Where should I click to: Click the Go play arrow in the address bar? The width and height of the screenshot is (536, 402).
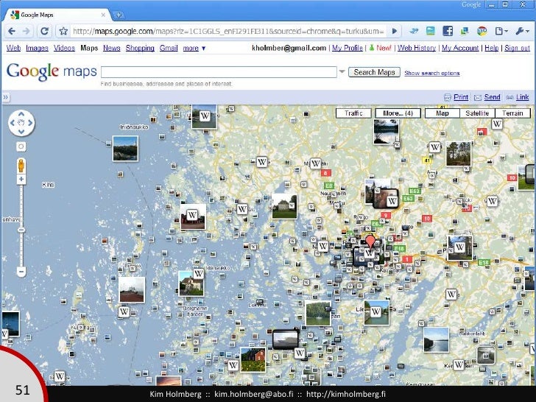coord(395,31)
